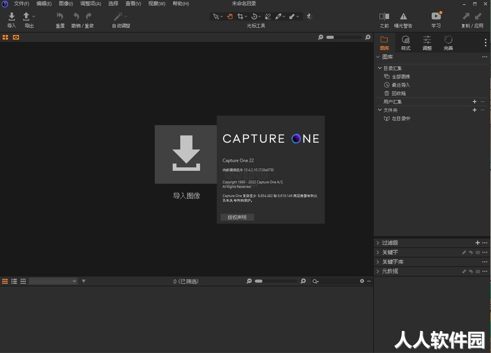The image size is (491, 353).
Task: Click the reset arrow on Metadata (元数据) panel
Action: click(471, 271)
